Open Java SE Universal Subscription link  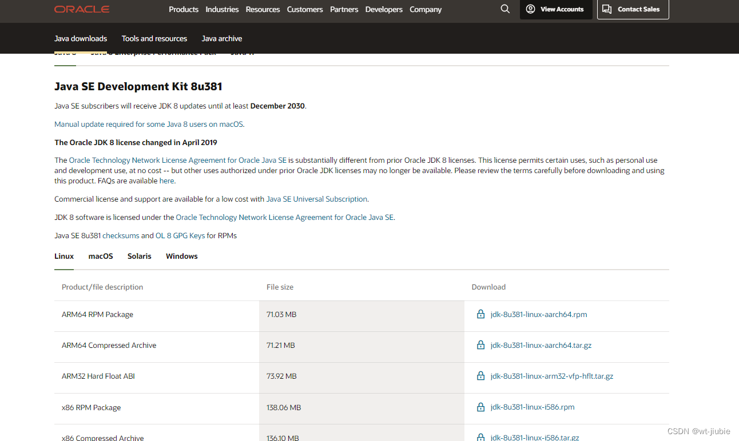[x=317, y=199]
